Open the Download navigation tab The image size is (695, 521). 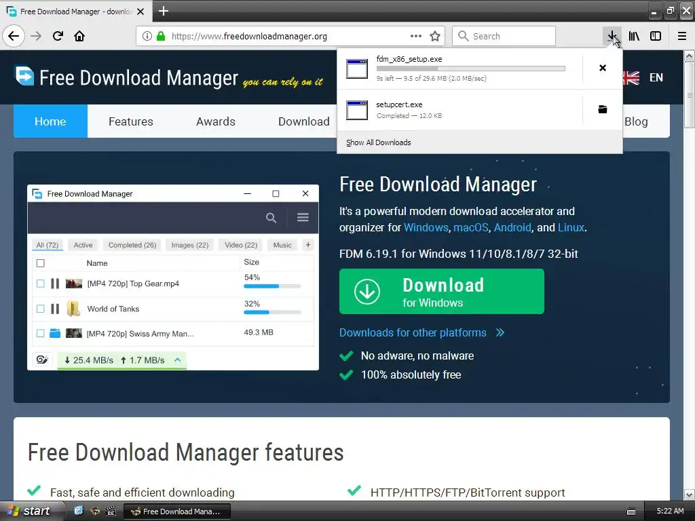click(x=303, y=121)
